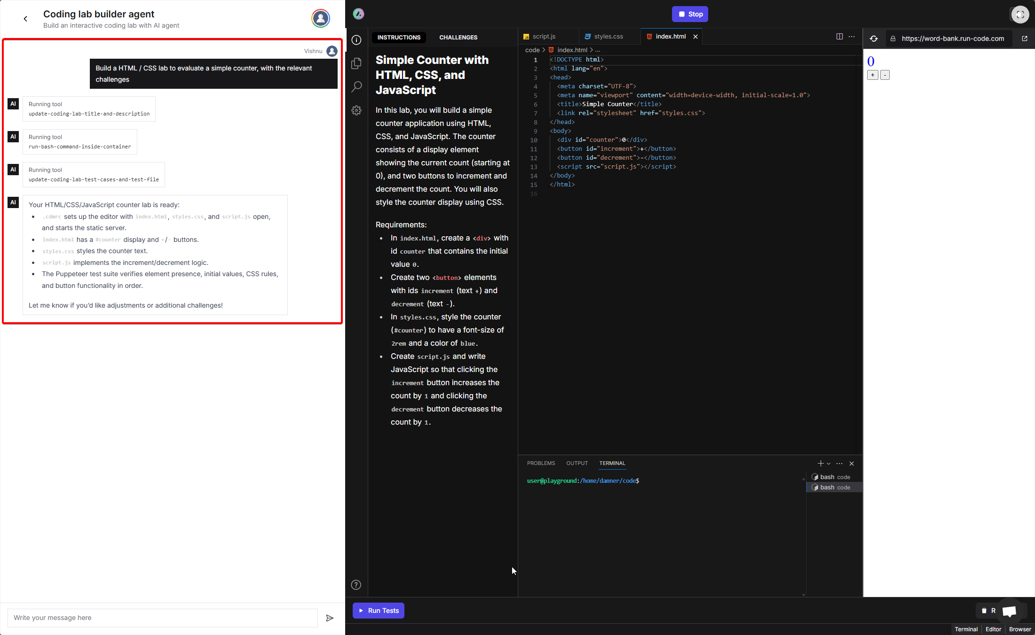Refresh the browser preview
This screenshot has height=635, width=1035.
[874, 39]
